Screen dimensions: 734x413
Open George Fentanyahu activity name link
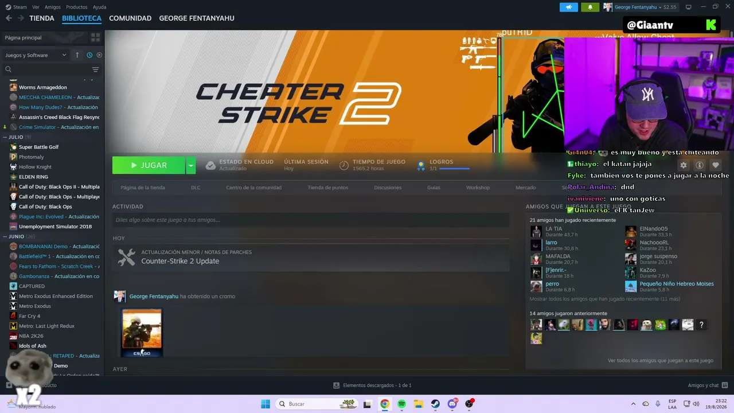[154, 297]
